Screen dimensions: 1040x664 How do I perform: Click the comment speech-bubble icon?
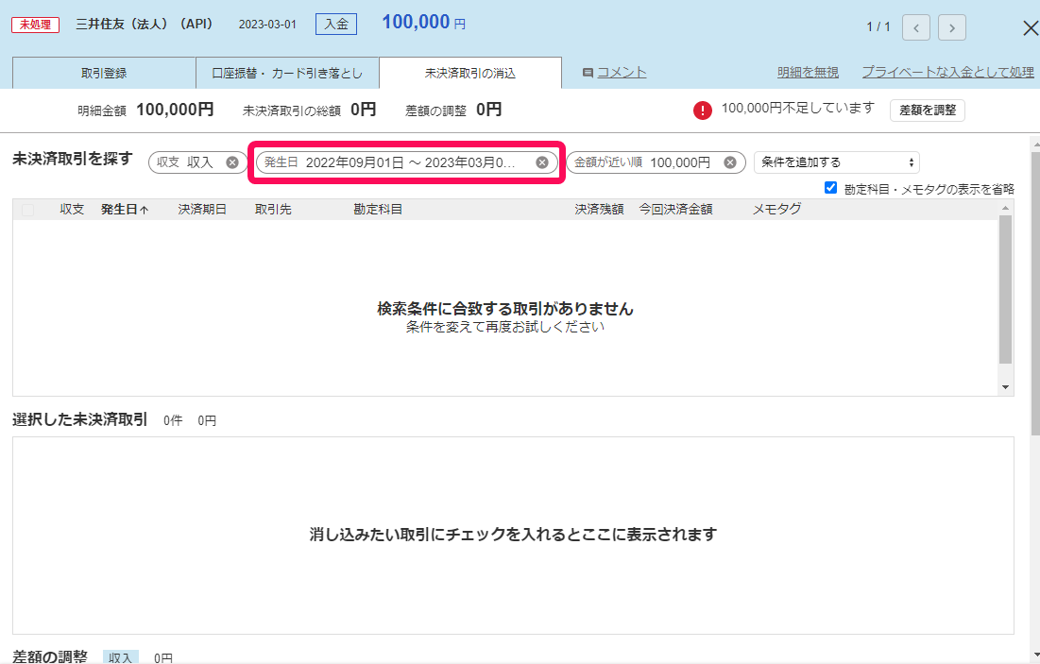(x=588, y=73)
